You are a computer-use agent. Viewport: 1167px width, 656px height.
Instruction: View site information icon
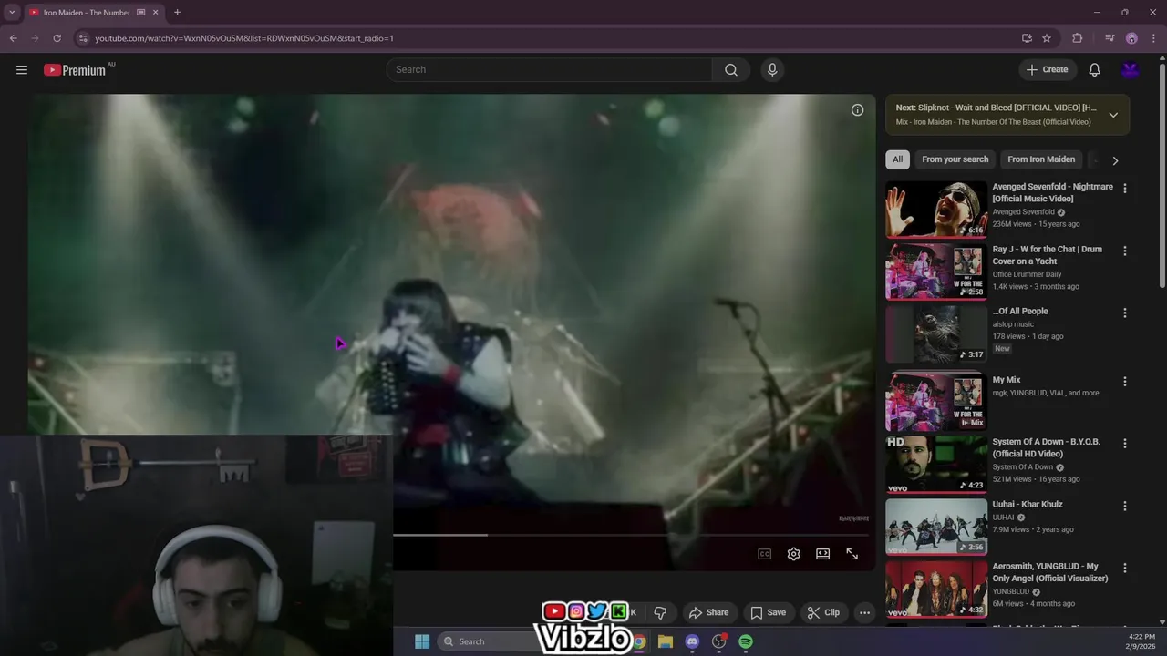(x=83, y=38)
